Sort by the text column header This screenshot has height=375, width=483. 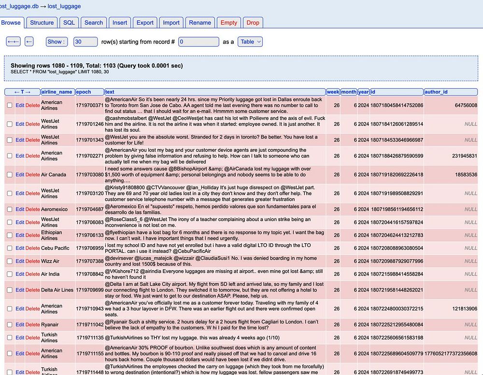215,92
